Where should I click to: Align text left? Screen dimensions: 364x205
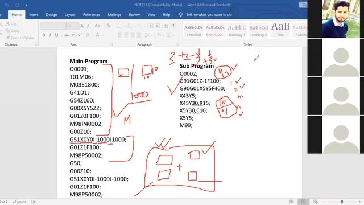pyautogui.click(x=119, y=35)
